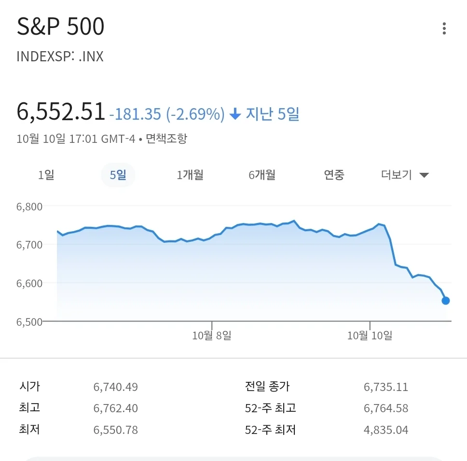This screenshot has height=461, width=467.
Task: Click the chart's latest price dot
Action: (446, 301)
